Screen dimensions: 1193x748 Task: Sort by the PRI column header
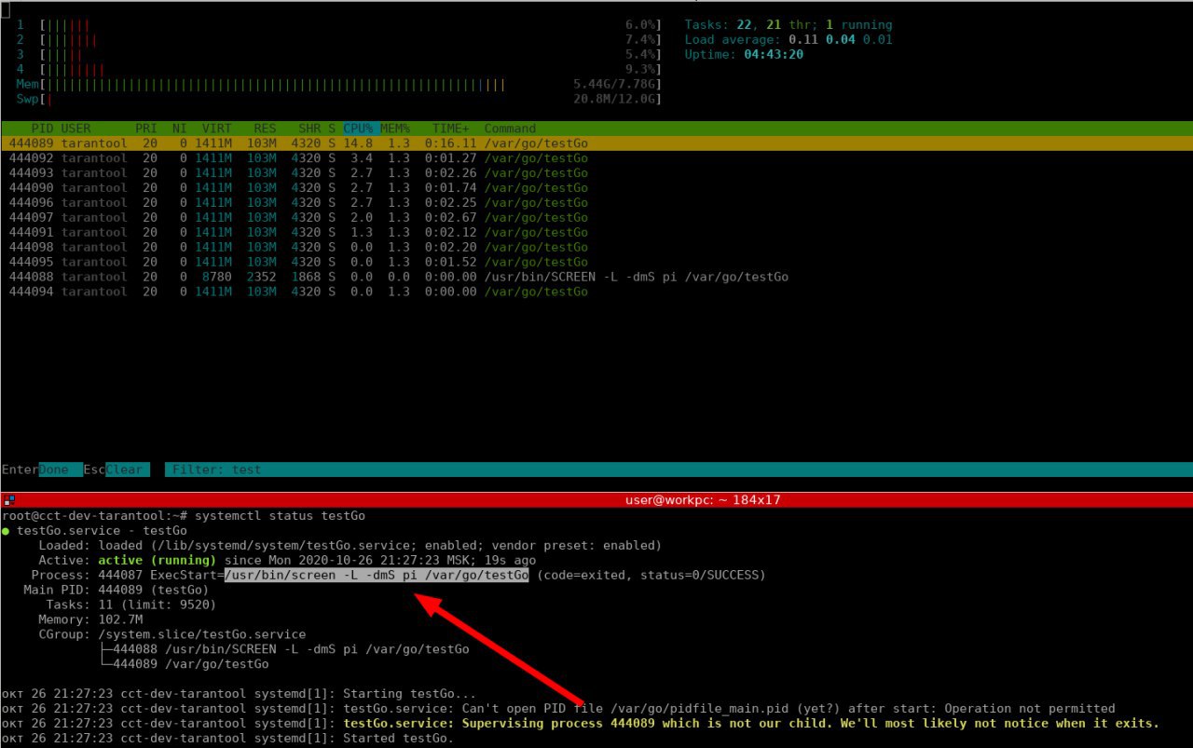pyautogui.click(x=145, y=129)
